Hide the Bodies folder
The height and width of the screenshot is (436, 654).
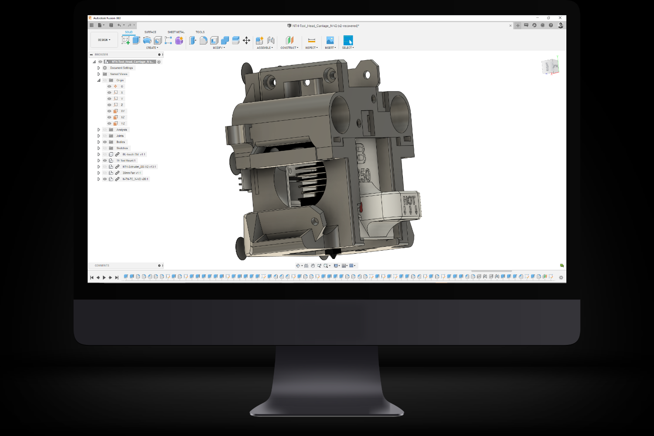coord(105,142)
